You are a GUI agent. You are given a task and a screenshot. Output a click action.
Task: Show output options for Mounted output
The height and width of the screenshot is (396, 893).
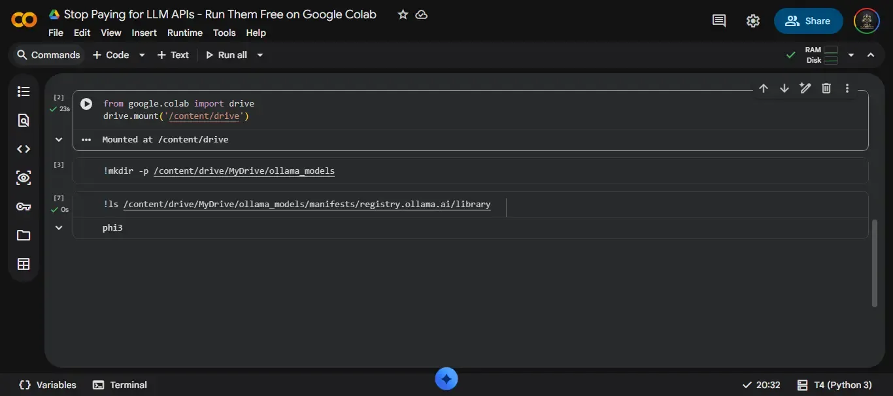click(x=86, y=139)
